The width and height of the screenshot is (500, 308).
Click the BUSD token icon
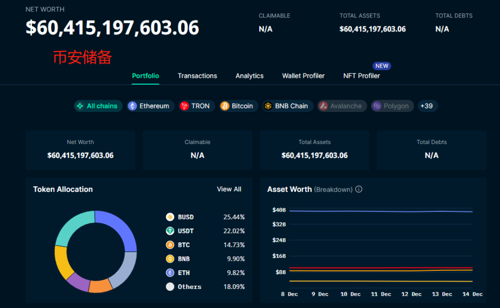click(170, 217)
